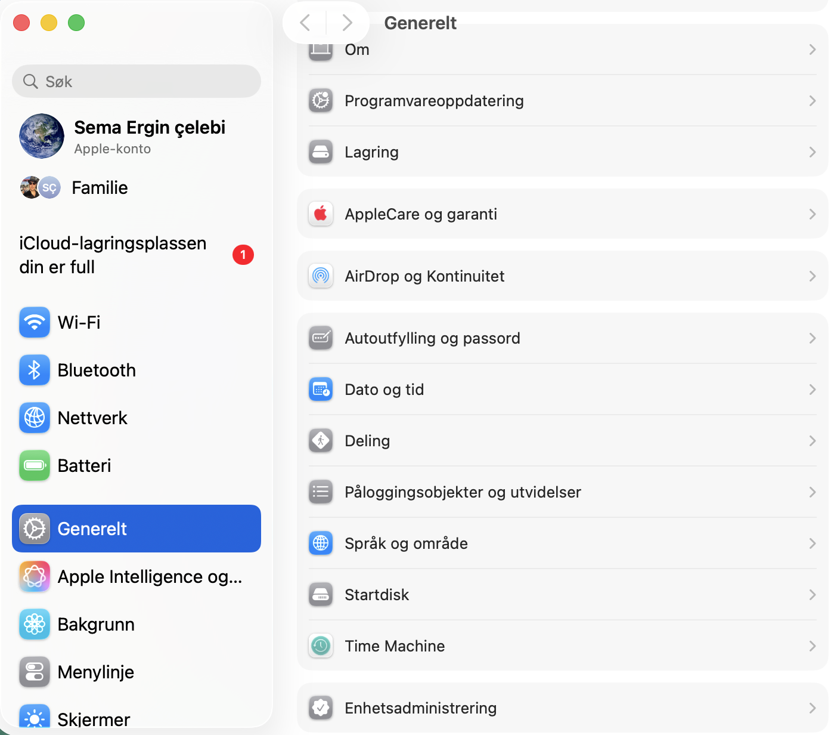This screenshot has width=831, height=735.
Task: Expand Enhetsadministrering row chevron
Action: [812, 708]
